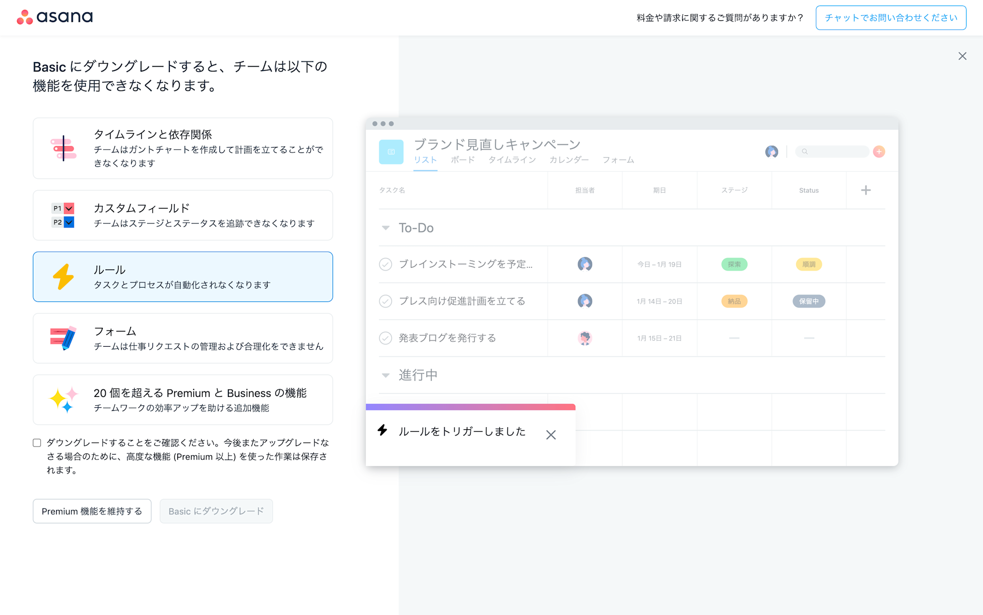Click assignee avatar for ブレインストーミング task
This screenshot has height=615, width=983.
coord(585,264)
